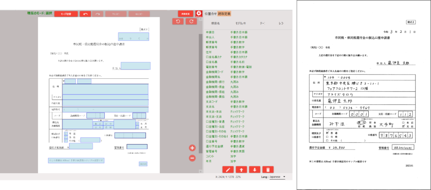Switch to the 読取定義 tab
The height and width of the screenshot is (190, 431).
click(224, 14)
